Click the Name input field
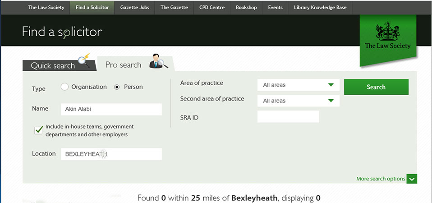The width and height of the screenshot is (432, 203). tap(111, 109)
